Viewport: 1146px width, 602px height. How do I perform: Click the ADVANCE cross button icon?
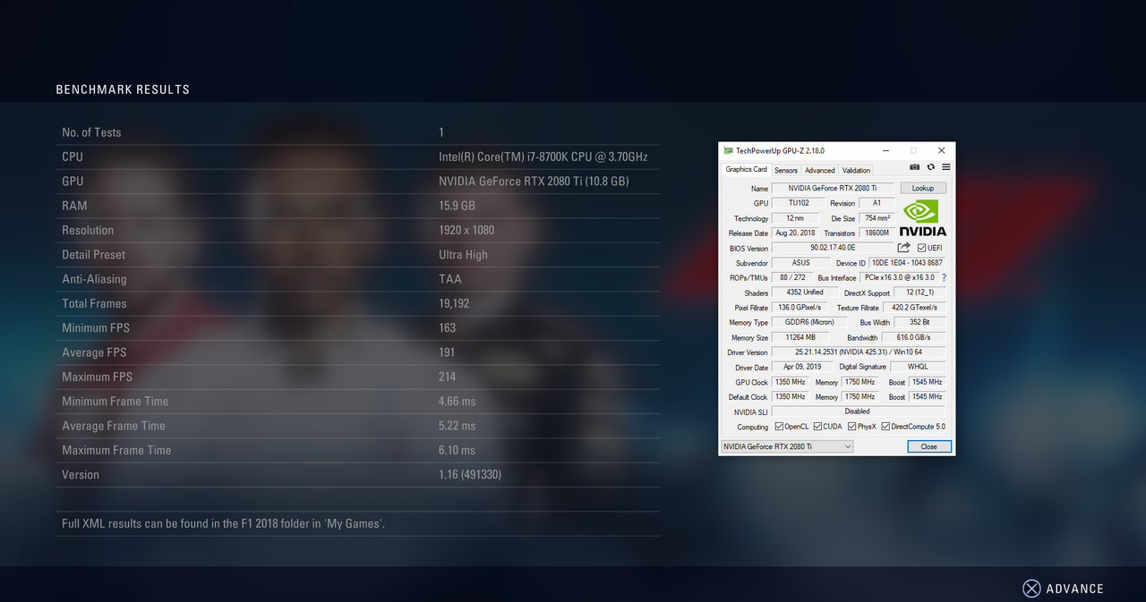tap(1031, 589)
